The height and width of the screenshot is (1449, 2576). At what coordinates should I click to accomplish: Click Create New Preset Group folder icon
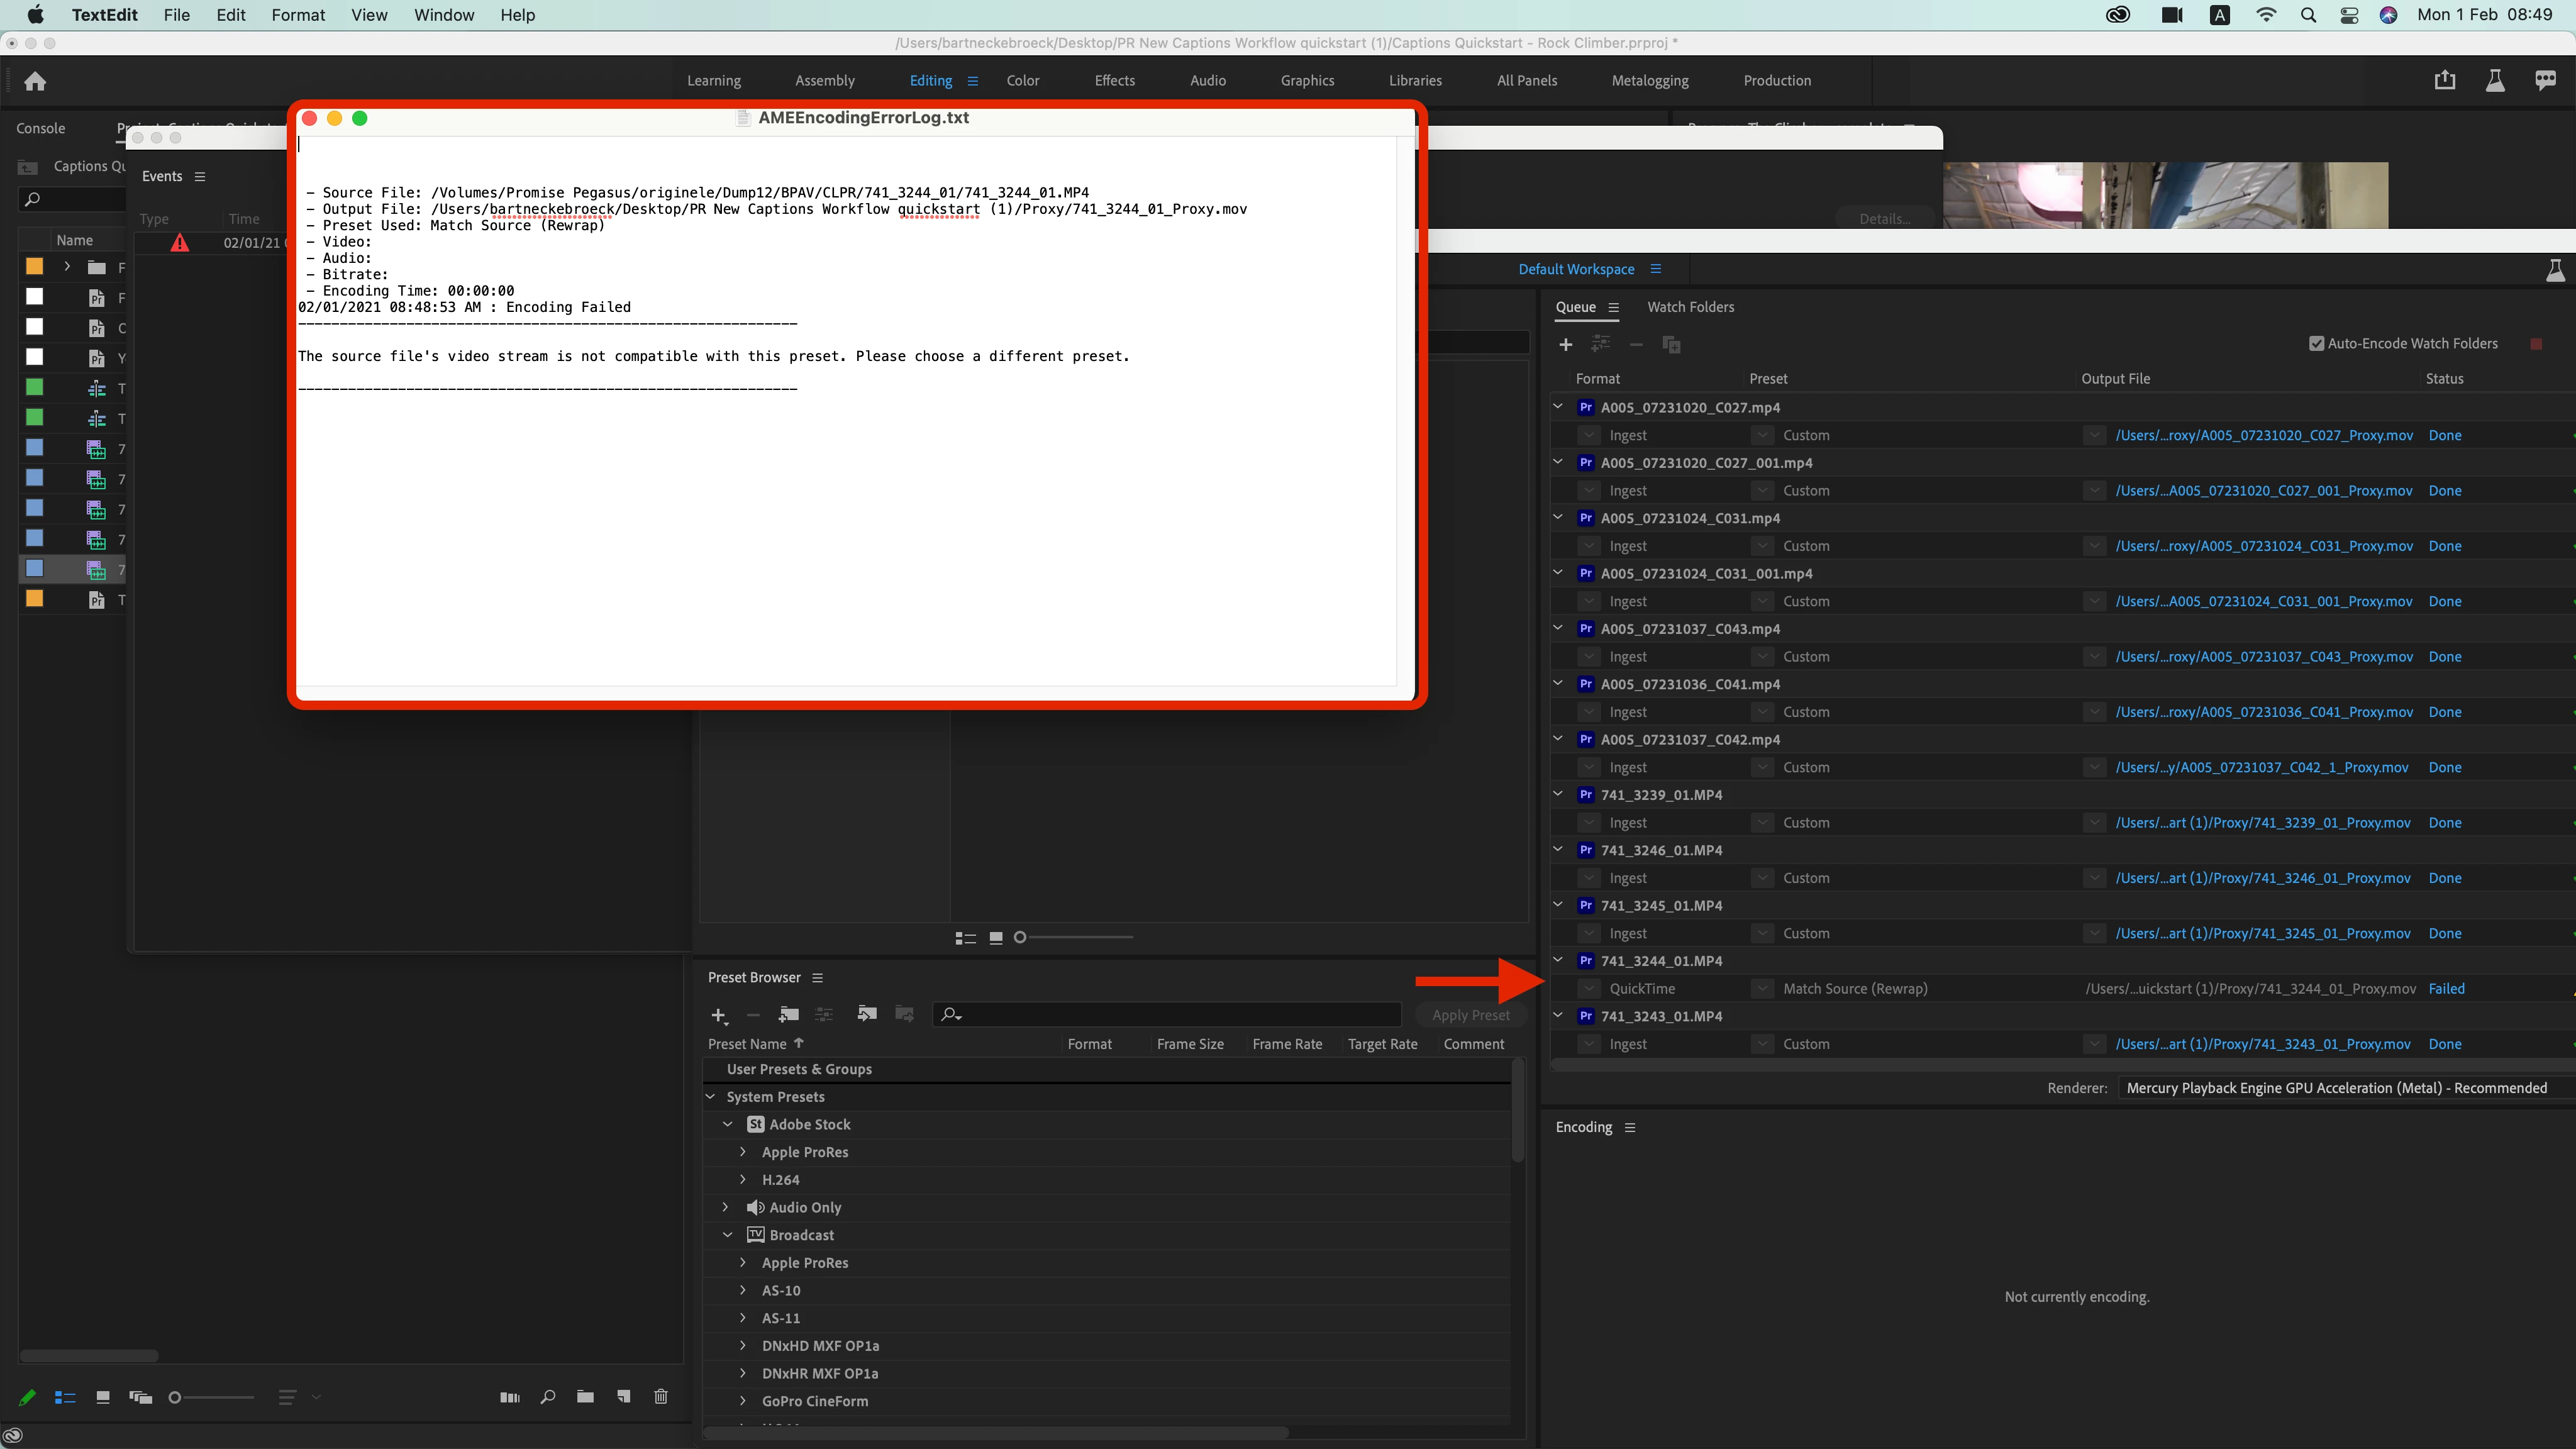click(788, 1014)
